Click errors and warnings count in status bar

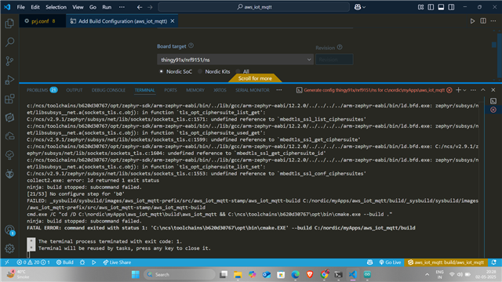pyautogui.click(x=33, y=262)
